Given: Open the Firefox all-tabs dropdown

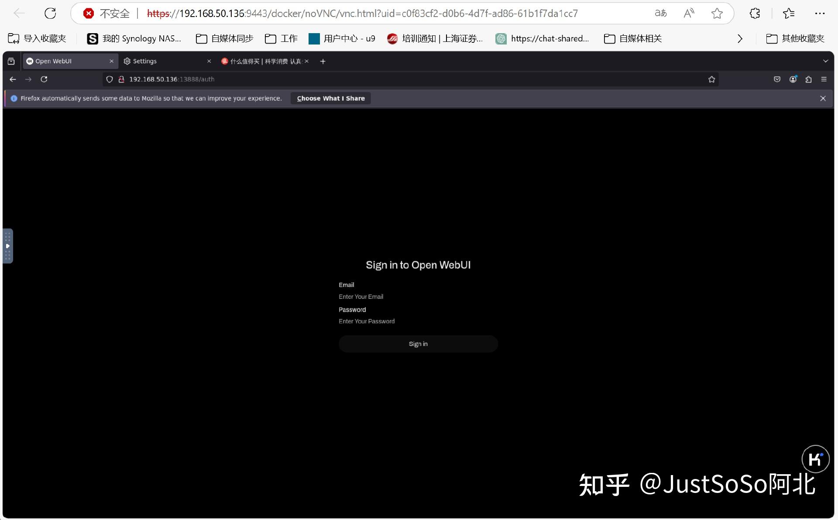Looking at the screenshot, I should (x=826, y=61).
